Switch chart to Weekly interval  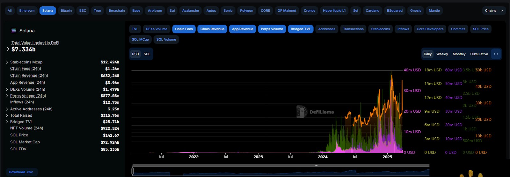click(x=442, y=54)
